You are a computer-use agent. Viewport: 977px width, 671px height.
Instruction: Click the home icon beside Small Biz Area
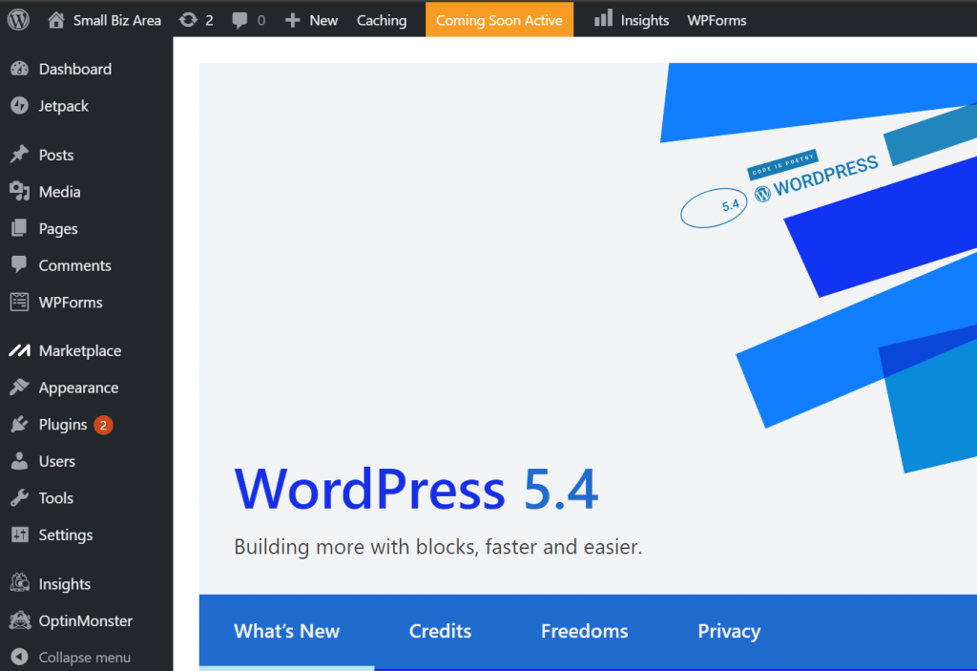56,20
